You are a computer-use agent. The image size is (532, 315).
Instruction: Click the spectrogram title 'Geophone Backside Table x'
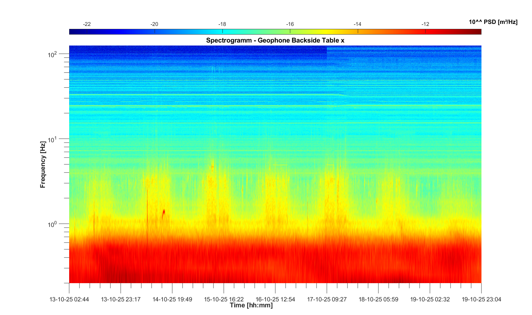[275, 40]
